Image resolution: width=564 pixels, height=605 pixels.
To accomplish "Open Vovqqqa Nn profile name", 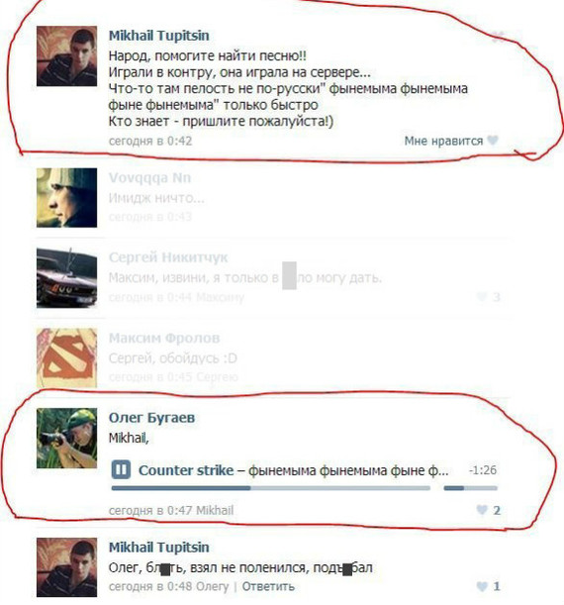I will coord(149,178).
